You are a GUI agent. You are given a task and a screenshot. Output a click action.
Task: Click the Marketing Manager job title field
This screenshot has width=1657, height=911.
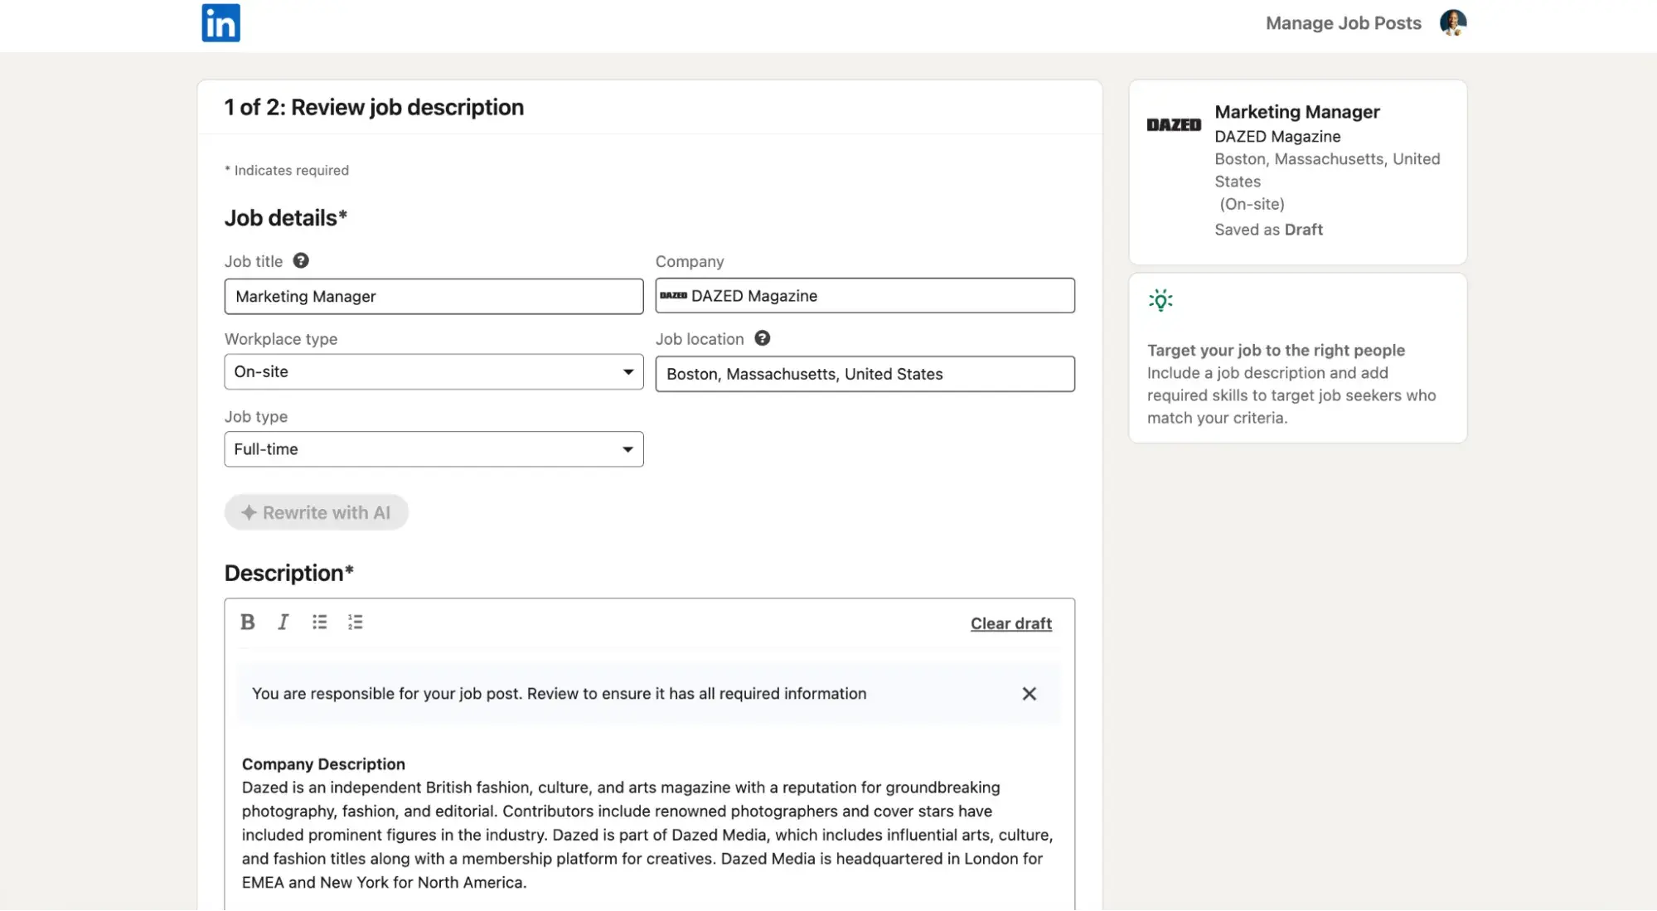(x=434, y=296)
